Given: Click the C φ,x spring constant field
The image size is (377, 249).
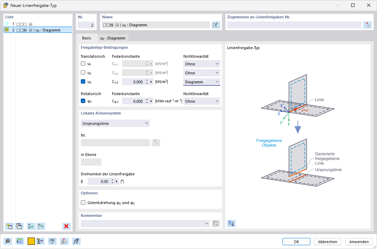Looking at the screenshot, I should 133,101.
